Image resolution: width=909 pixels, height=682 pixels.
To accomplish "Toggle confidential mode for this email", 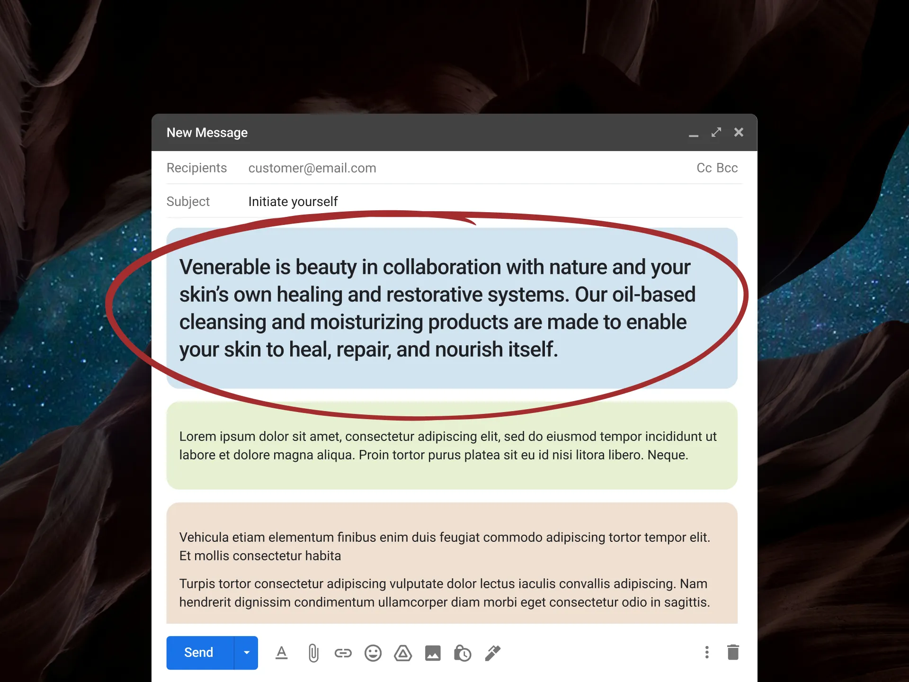I will [x=463, y=653].
